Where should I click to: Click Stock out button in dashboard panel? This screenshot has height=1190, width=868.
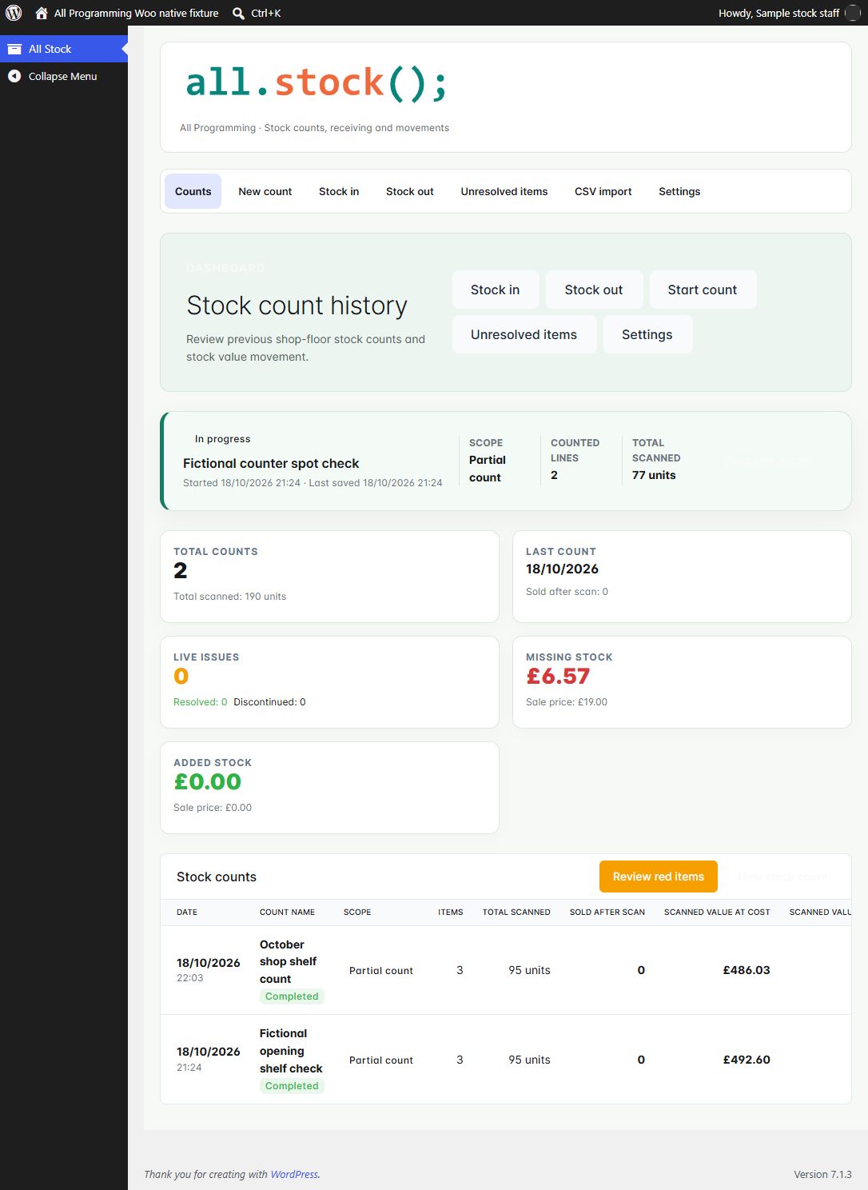click(594, 290)
